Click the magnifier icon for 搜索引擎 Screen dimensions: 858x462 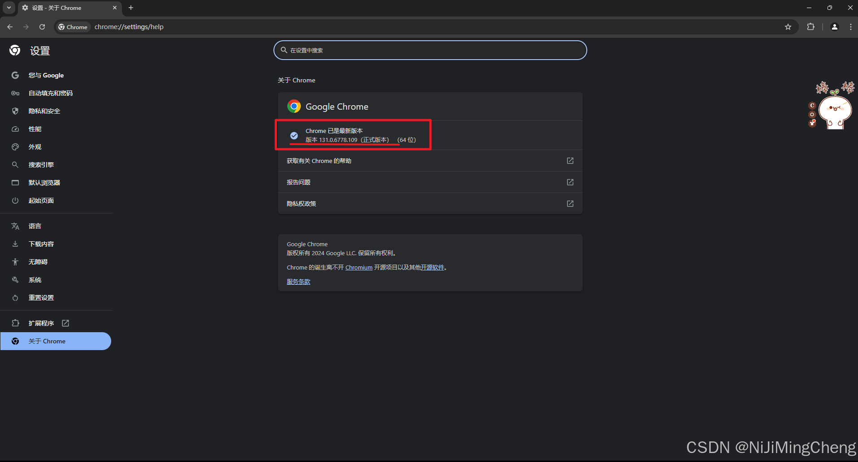(15, 165)
